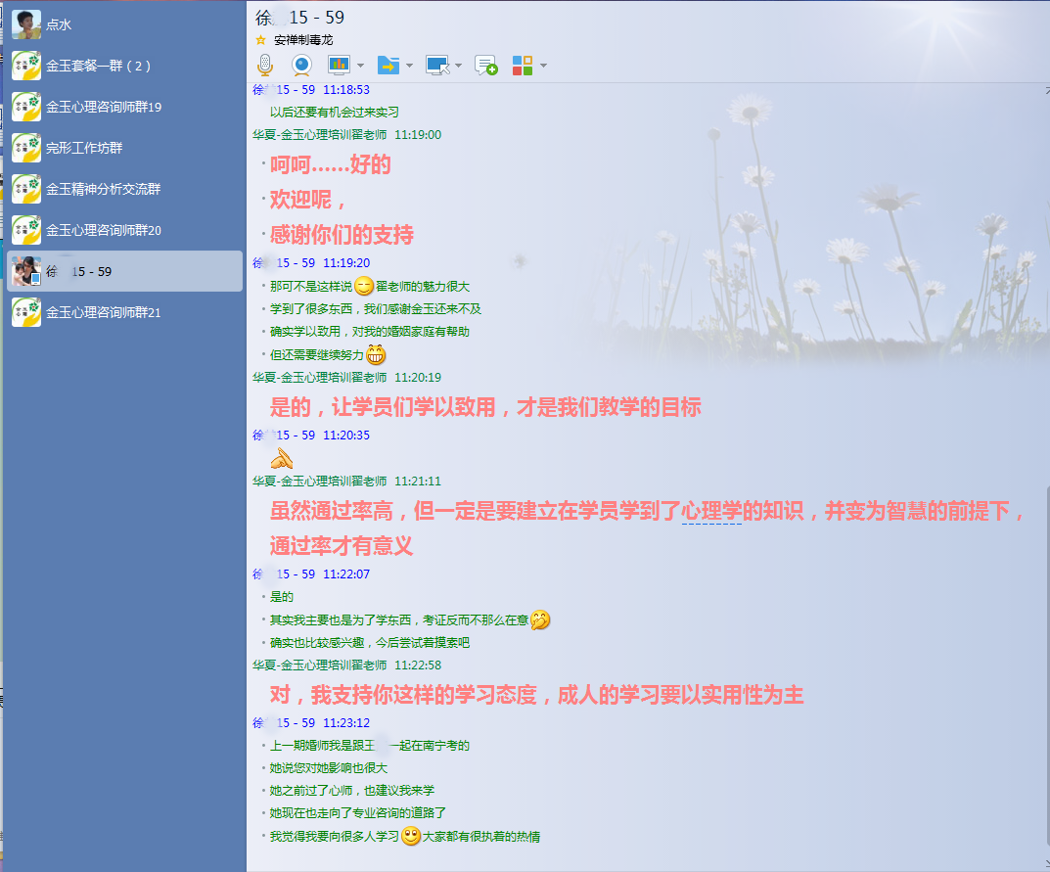Viewport: 1050px width, 872px height.
Task: Open the apps grid dropdown arrow
Action: [543, 67]
